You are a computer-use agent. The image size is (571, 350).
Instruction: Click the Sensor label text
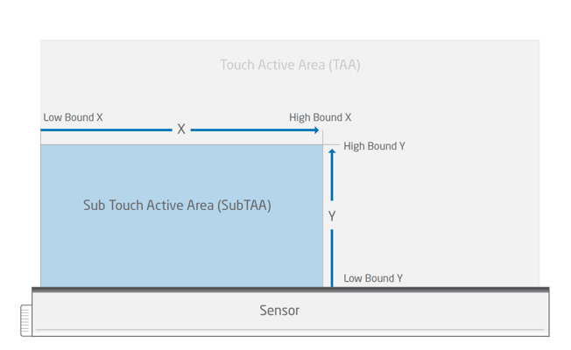[279, 311]
